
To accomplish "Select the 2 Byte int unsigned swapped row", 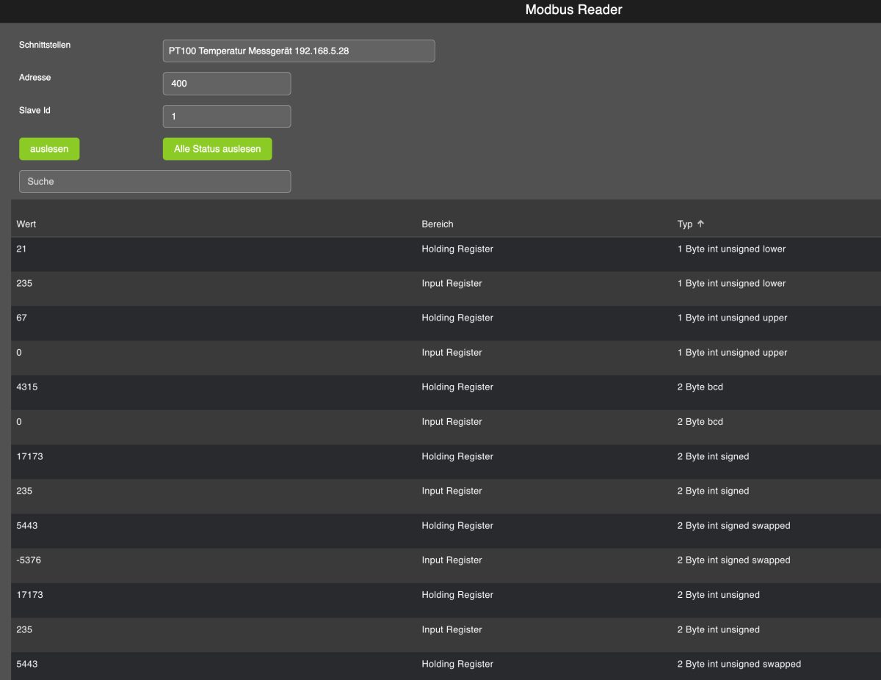I will (x=738, y=665).
